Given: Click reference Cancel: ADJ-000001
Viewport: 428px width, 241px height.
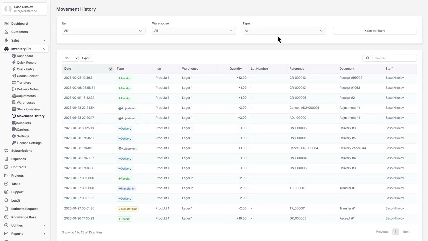Looking at the screenshot, I should [304, 108].
